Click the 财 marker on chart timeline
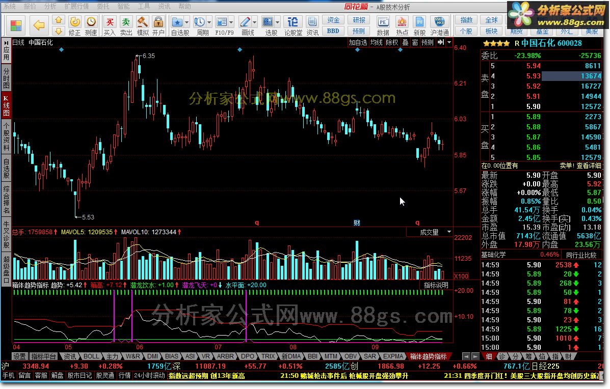Screen dimensions: 610x389 pos(357,223)
